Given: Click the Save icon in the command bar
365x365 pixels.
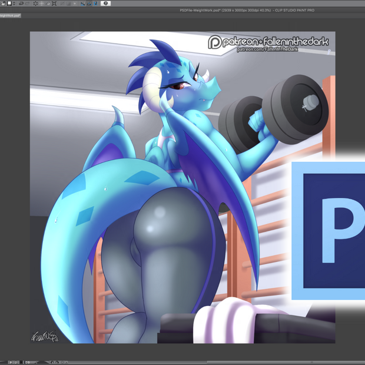Looking at the screenshot, I should pos(9,4).
